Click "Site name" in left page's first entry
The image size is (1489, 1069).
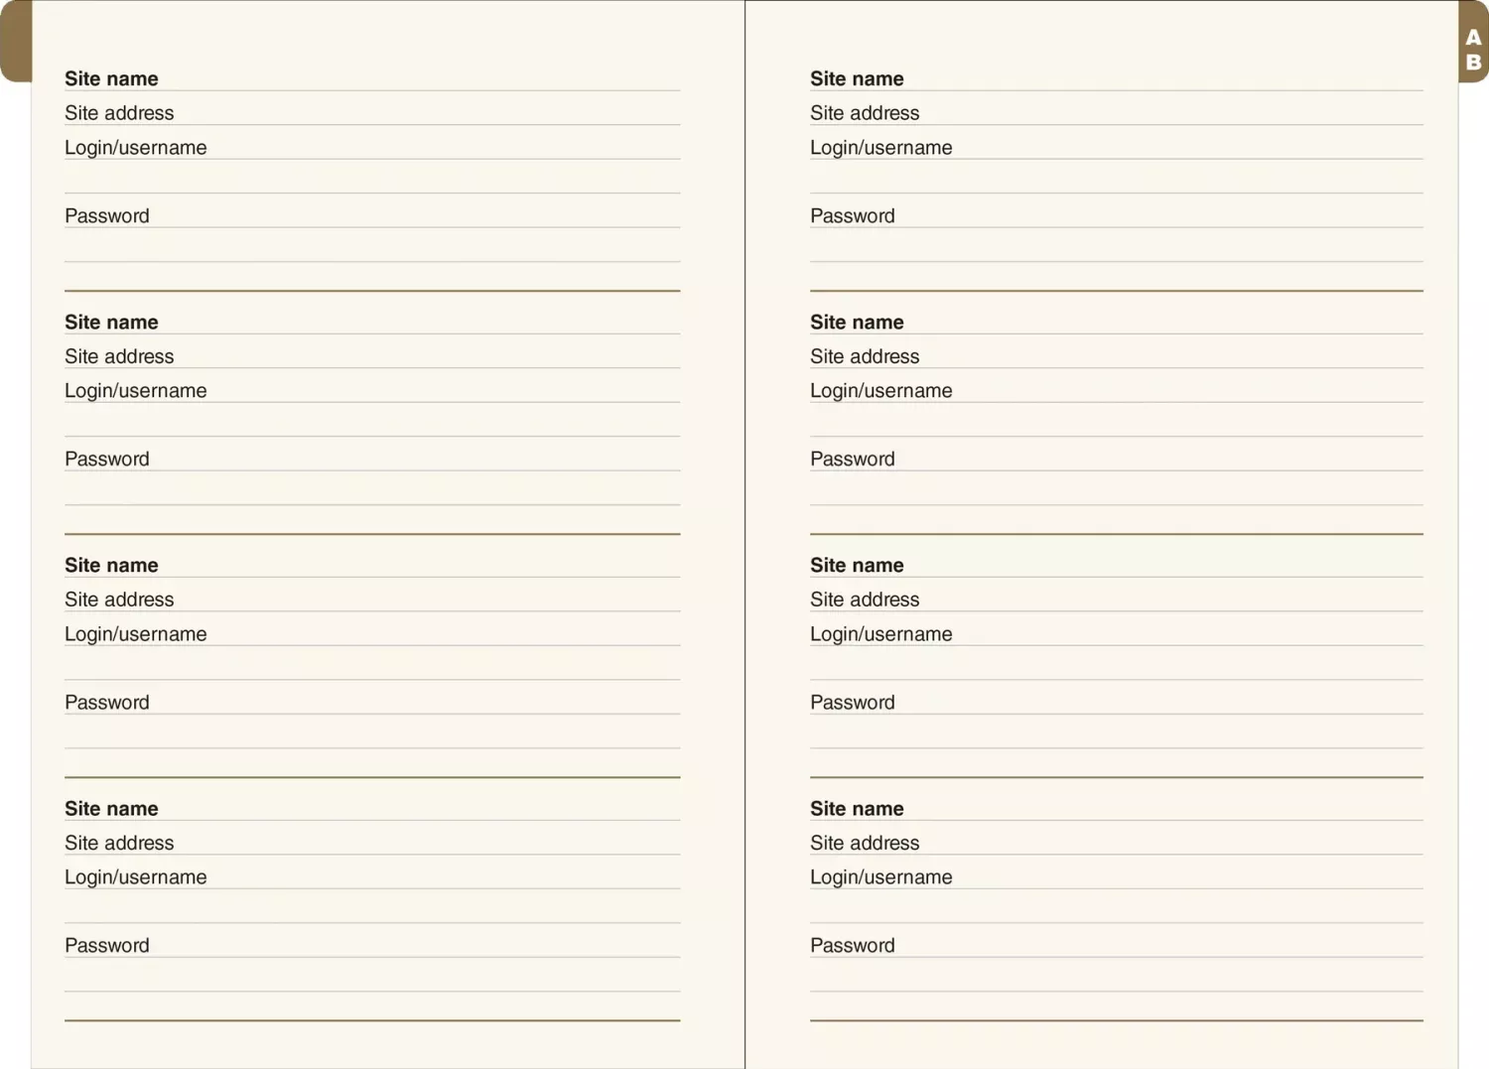111,78
